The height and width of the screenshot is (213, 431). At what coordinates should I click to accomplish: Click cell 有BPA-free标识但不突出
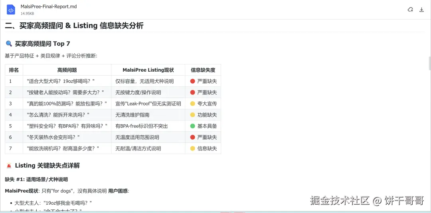142,126
